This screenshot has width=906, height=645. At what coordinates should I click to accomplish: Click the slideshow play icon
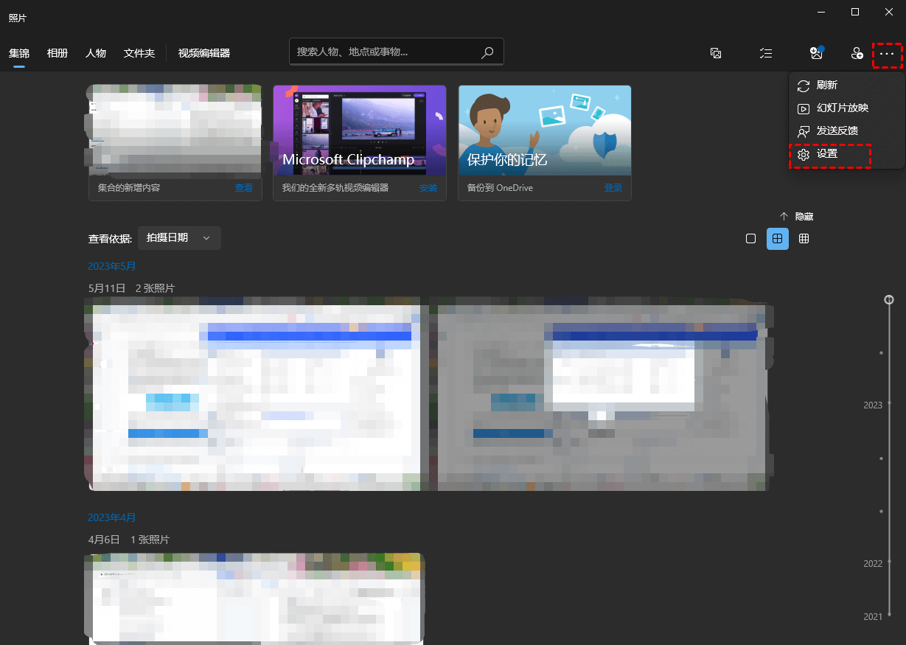tap(804, 108)
